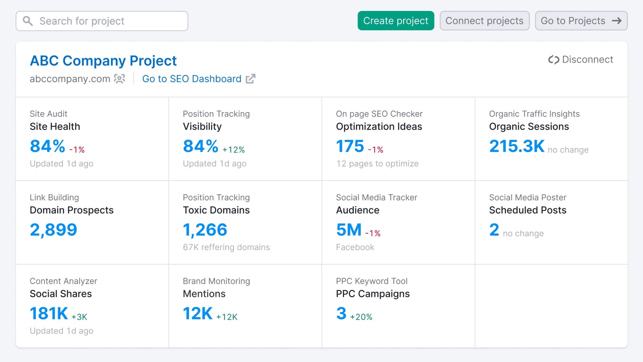Click no change beside Organic Sessions
643x362 pixels.
pos(568,150)
